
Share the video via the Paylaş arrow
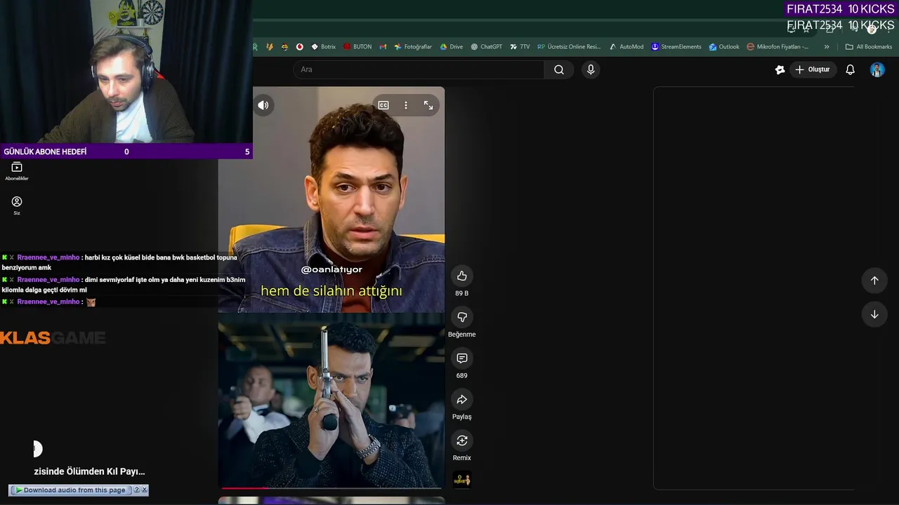pos(461,400)
